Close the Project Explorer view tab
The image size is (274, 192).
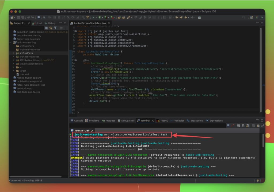click(x=29, y=23)
